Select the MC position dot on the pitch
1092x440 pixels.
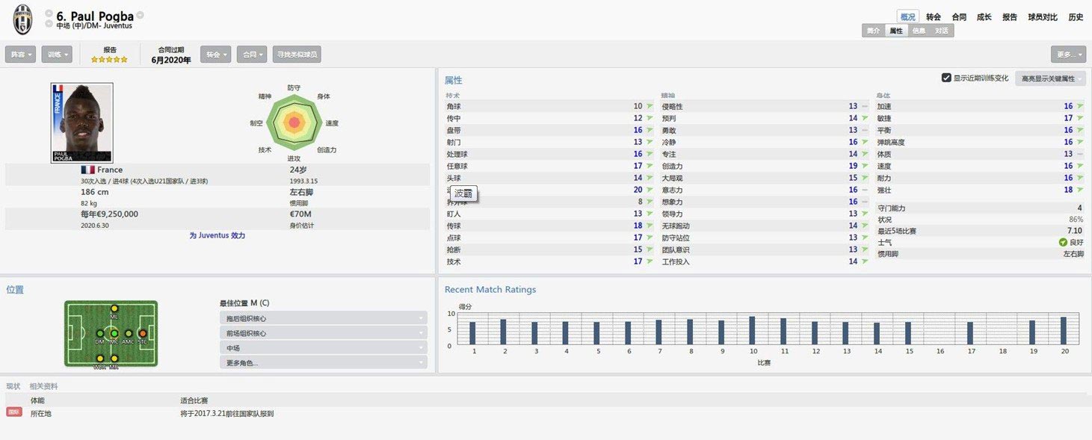114,333
